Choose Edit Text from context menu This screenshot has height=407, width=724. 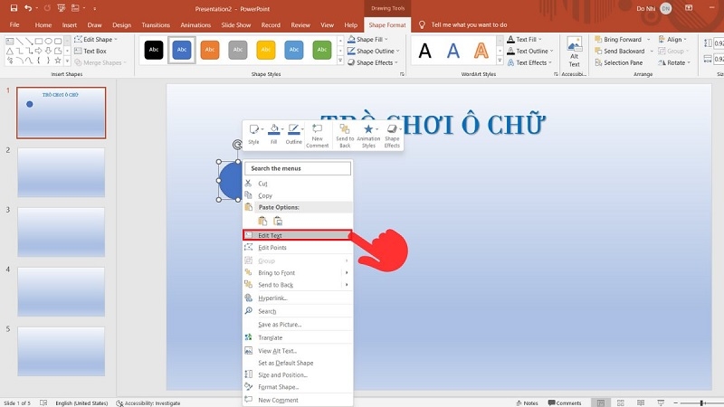point(298,235)
